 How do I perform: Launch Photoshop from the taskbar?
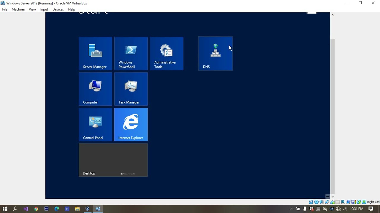click(46, 209)
